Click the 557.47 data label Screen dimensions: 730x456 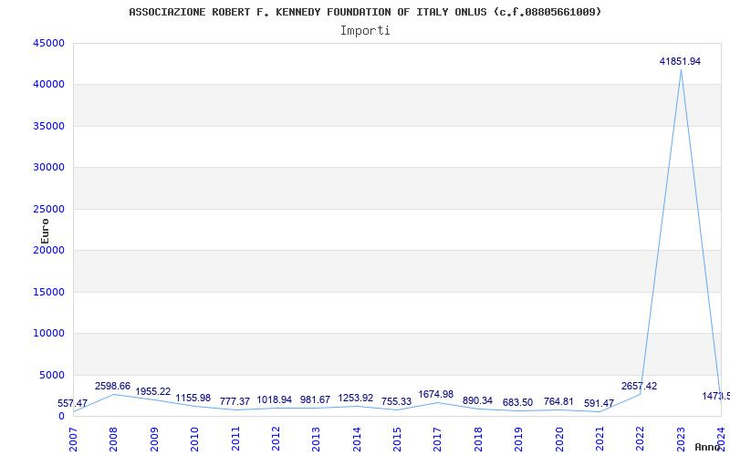(73, 403)
